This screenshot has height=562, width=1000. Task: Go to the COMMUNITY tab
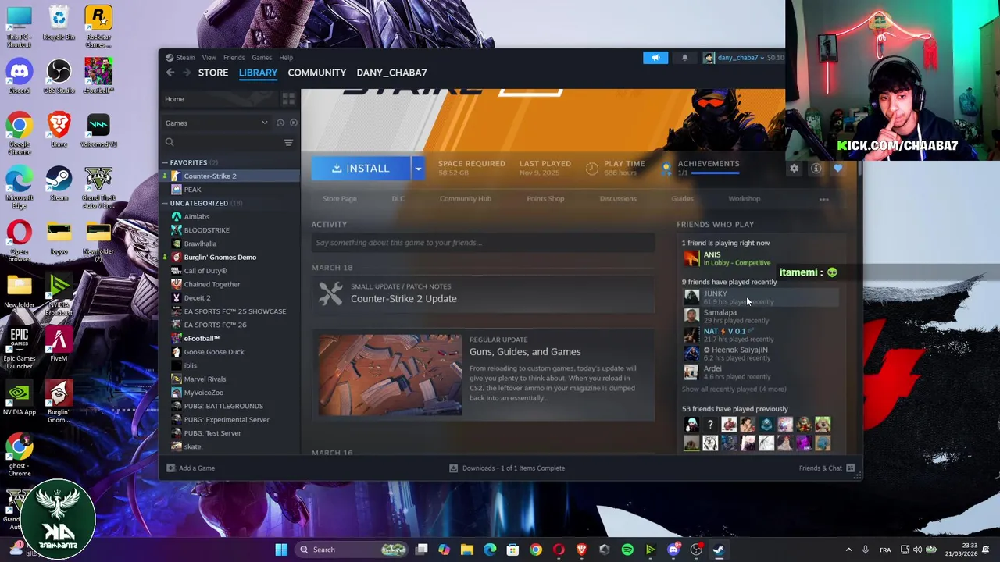pos(316,73)
